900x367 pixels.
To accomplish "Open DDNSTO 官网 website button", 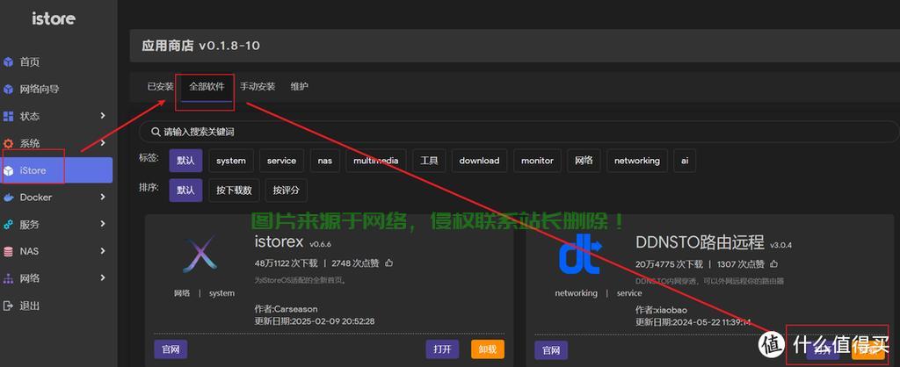I will (552, 349).
